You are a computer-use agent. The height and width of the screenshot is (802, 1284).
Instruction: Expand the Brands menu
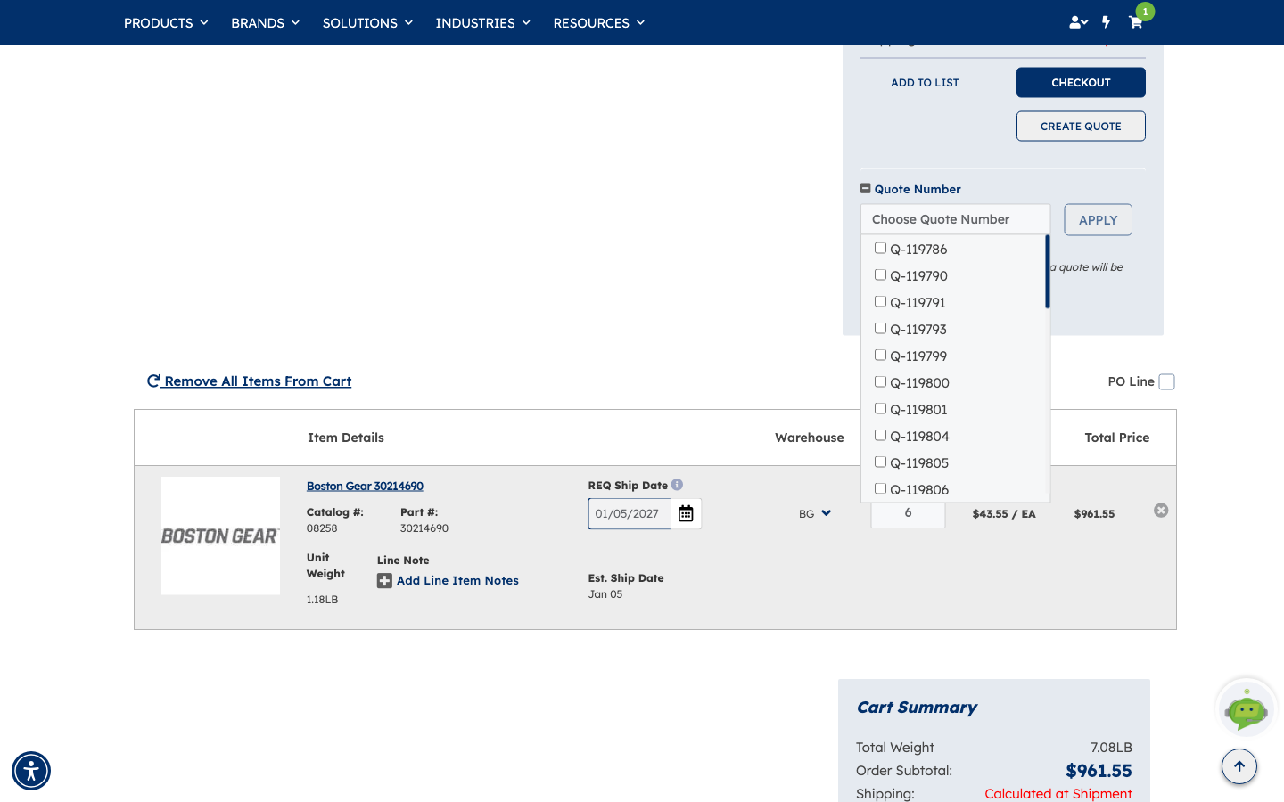[x=265, y=22]
